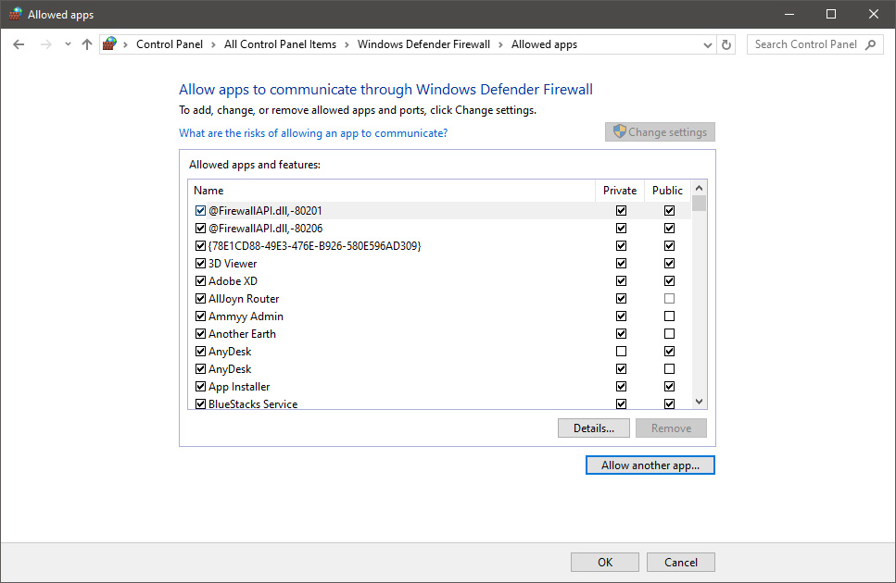896x583 pixels.
Task: Open the Recent locations dropdown arrow
Action: [x=68, y=44]
